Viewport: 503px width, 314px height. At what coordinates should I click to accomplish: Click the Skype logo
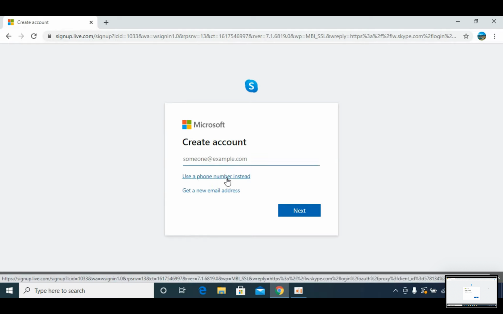coord(251,86)
